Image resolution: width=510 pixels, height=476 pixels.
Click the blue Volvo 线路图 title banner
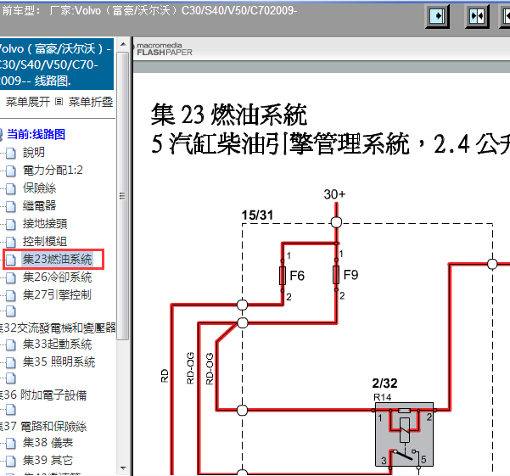point(57,64)
